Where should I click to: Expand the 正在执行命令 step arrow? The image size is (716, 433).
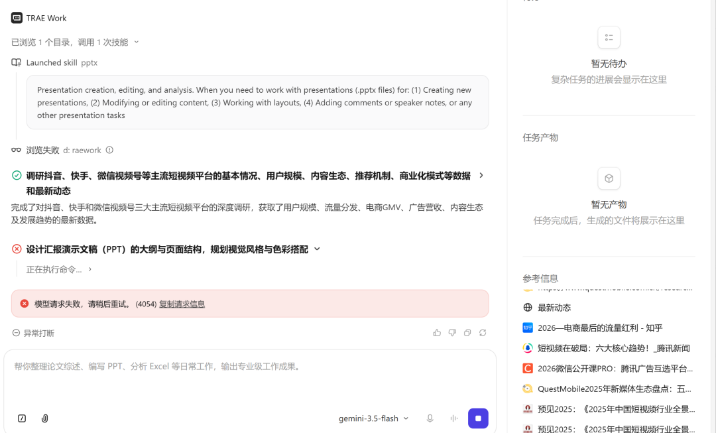point(90,269)
